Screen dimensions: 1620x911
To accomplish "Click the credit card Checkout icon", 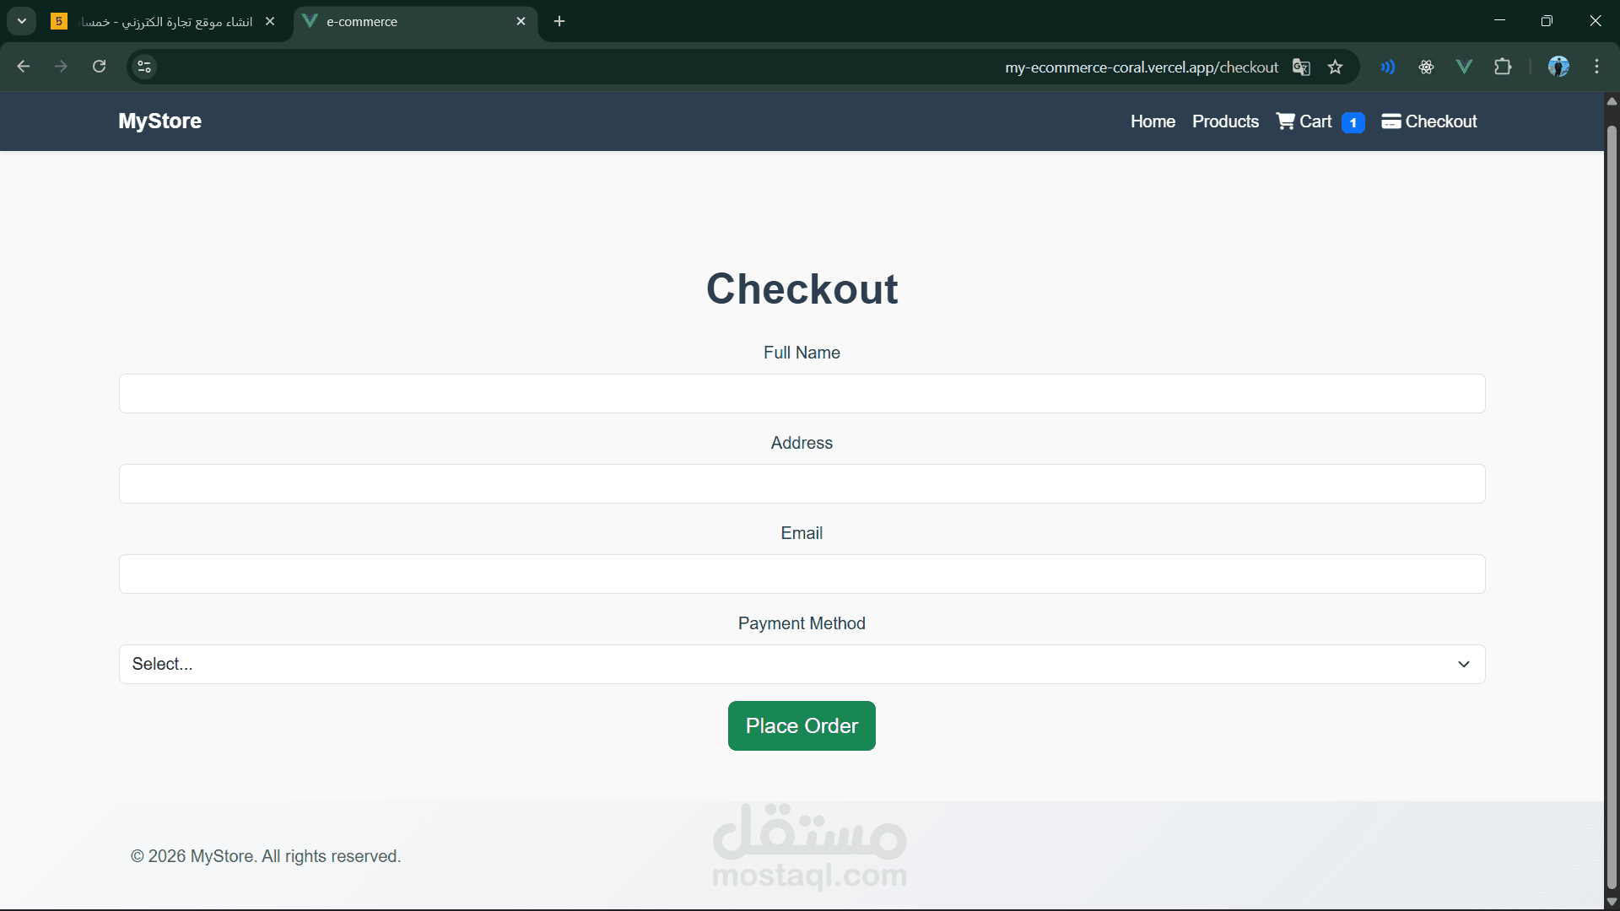I will pyautogui.click(x=1390, y=121).
